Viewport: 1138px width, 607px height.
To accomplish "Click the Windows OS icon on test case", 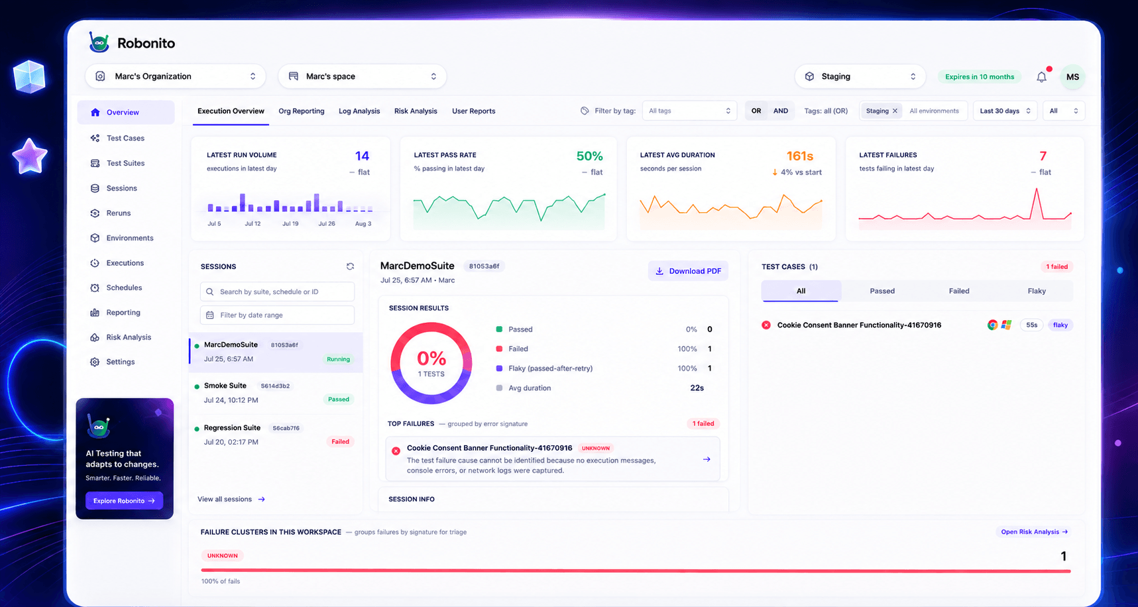I will click(1006, 325).
